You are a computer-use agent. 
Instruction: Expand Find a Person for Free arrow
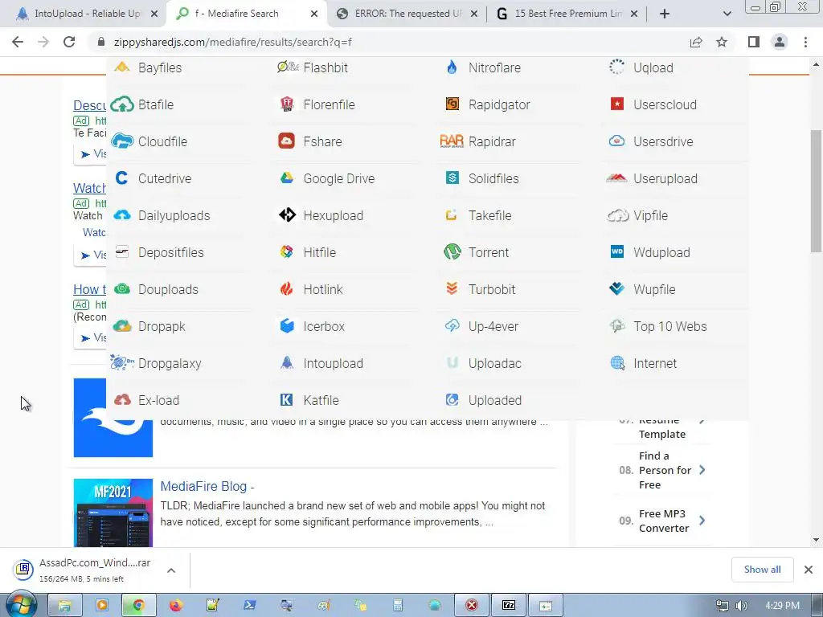pos(702,469)
